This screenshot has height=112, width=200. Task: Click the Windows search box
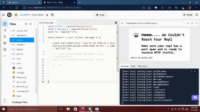pos(32,109)
